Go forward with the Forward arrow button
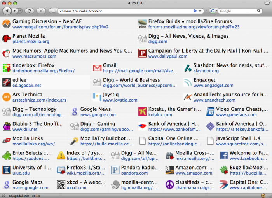 tap(15, 11)
